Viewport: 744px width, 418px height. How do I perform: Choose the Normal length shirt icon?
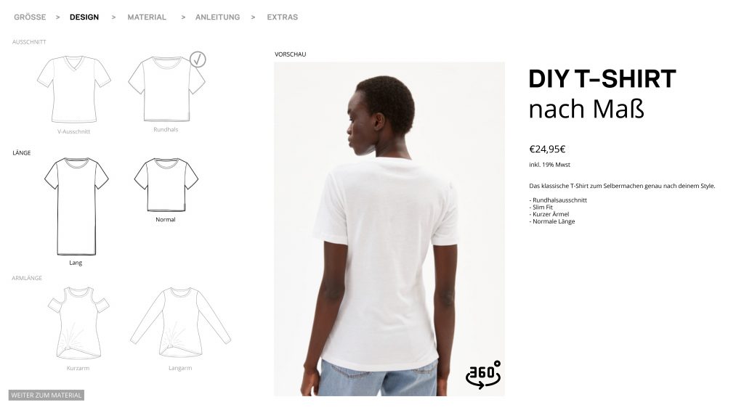tap(166, 185)
